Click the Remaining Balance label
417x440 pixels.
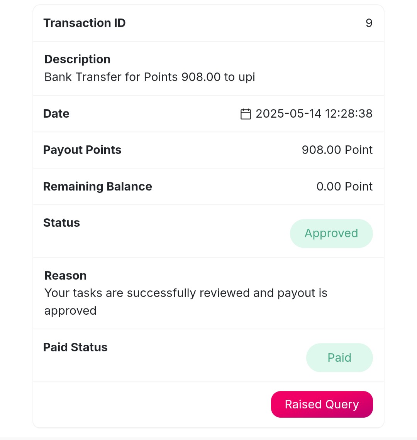pos(98,187)
